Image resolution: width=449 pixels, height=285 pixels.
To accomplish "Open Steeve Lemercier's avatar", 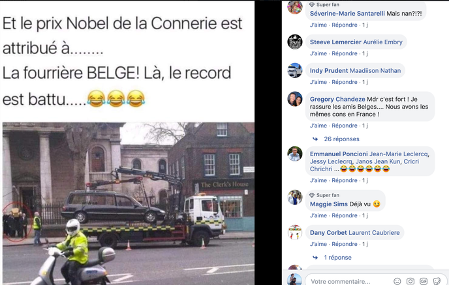I will pos(295,42).
